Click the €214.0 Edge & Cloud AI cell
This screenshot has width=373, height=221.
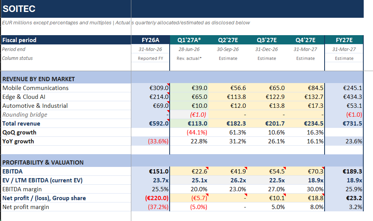coord(150,97)
